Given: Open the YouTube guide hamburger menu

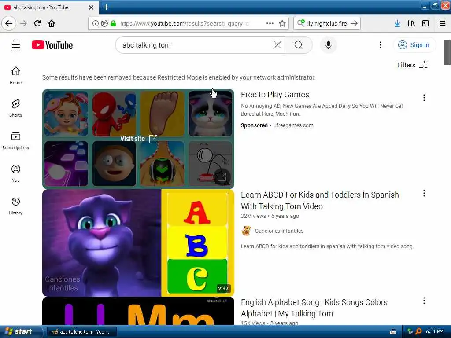Looking at the screenshot, I should coord(16,45).
